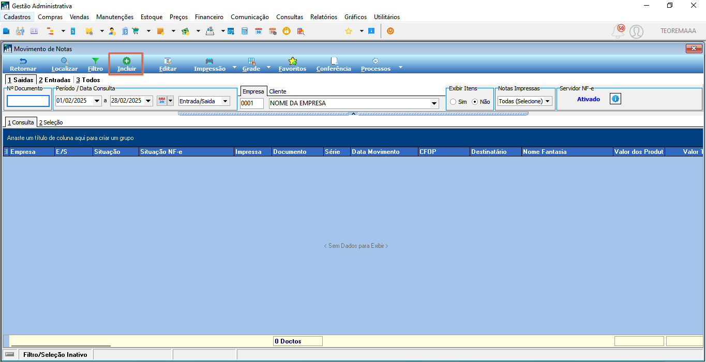Open the Financeiro menu
The width and height of the screenshot is (706, 362).
coord(209,17)
